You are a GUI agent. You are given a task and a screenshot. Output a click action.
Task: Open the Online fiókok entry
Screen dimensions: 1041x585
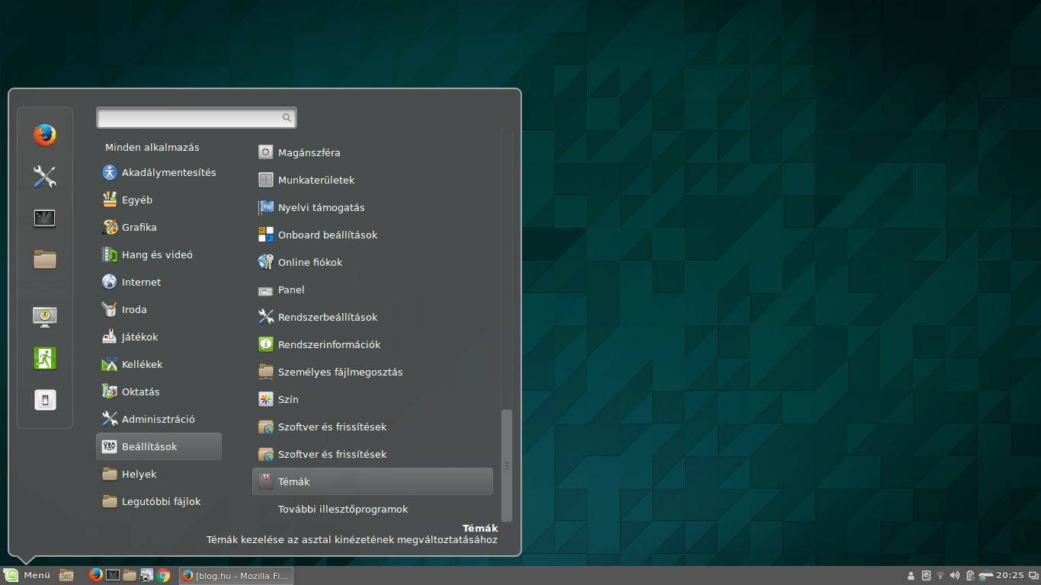(373, 262)
